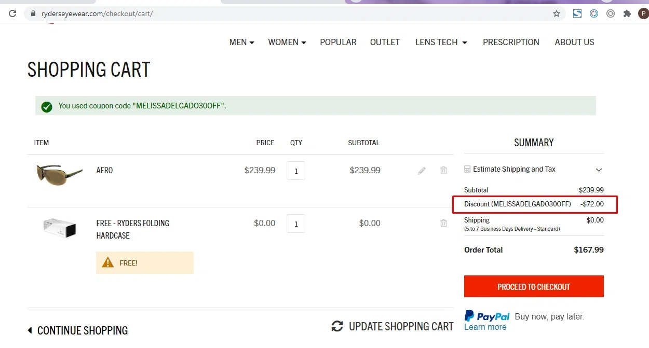Open the ABOUT US page
The height and width of the screenshot is (348, 649).
pyautogui.click(x=574, y=42)
